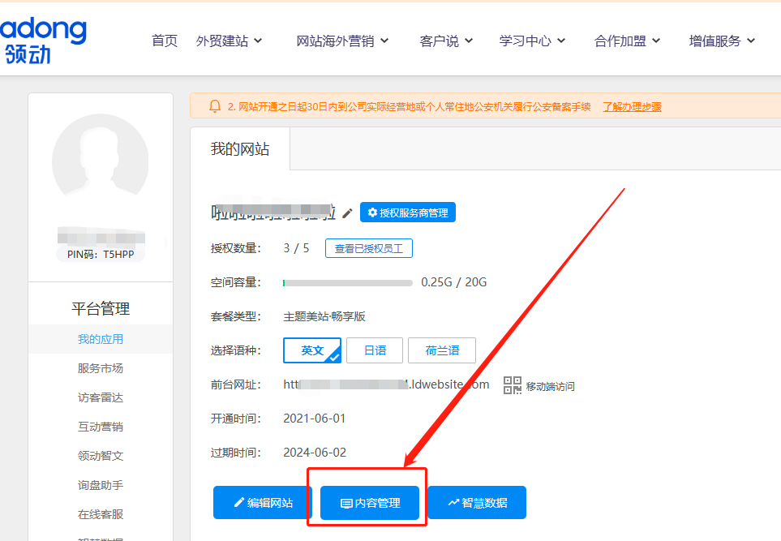Viewport: 781px width, 541px height.
Task: Open 询盘助手 from the sidebar
Action: [x=100, y=485]
